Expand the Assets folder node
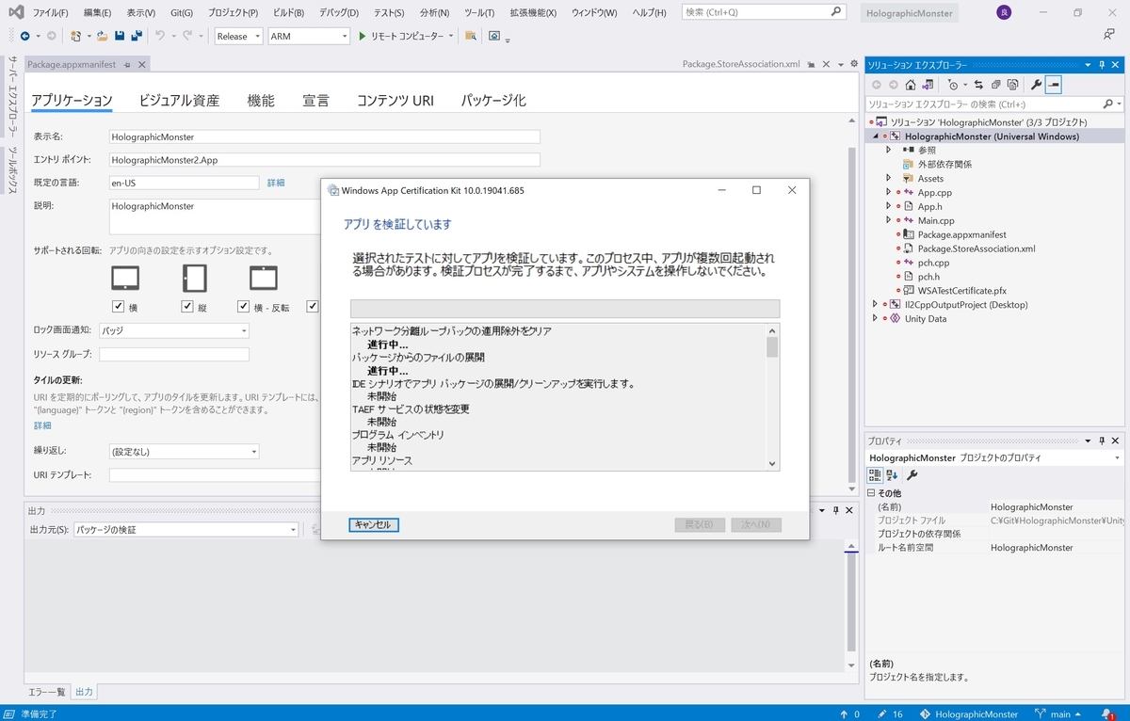The image size is (1130, 721). (888, 178)
